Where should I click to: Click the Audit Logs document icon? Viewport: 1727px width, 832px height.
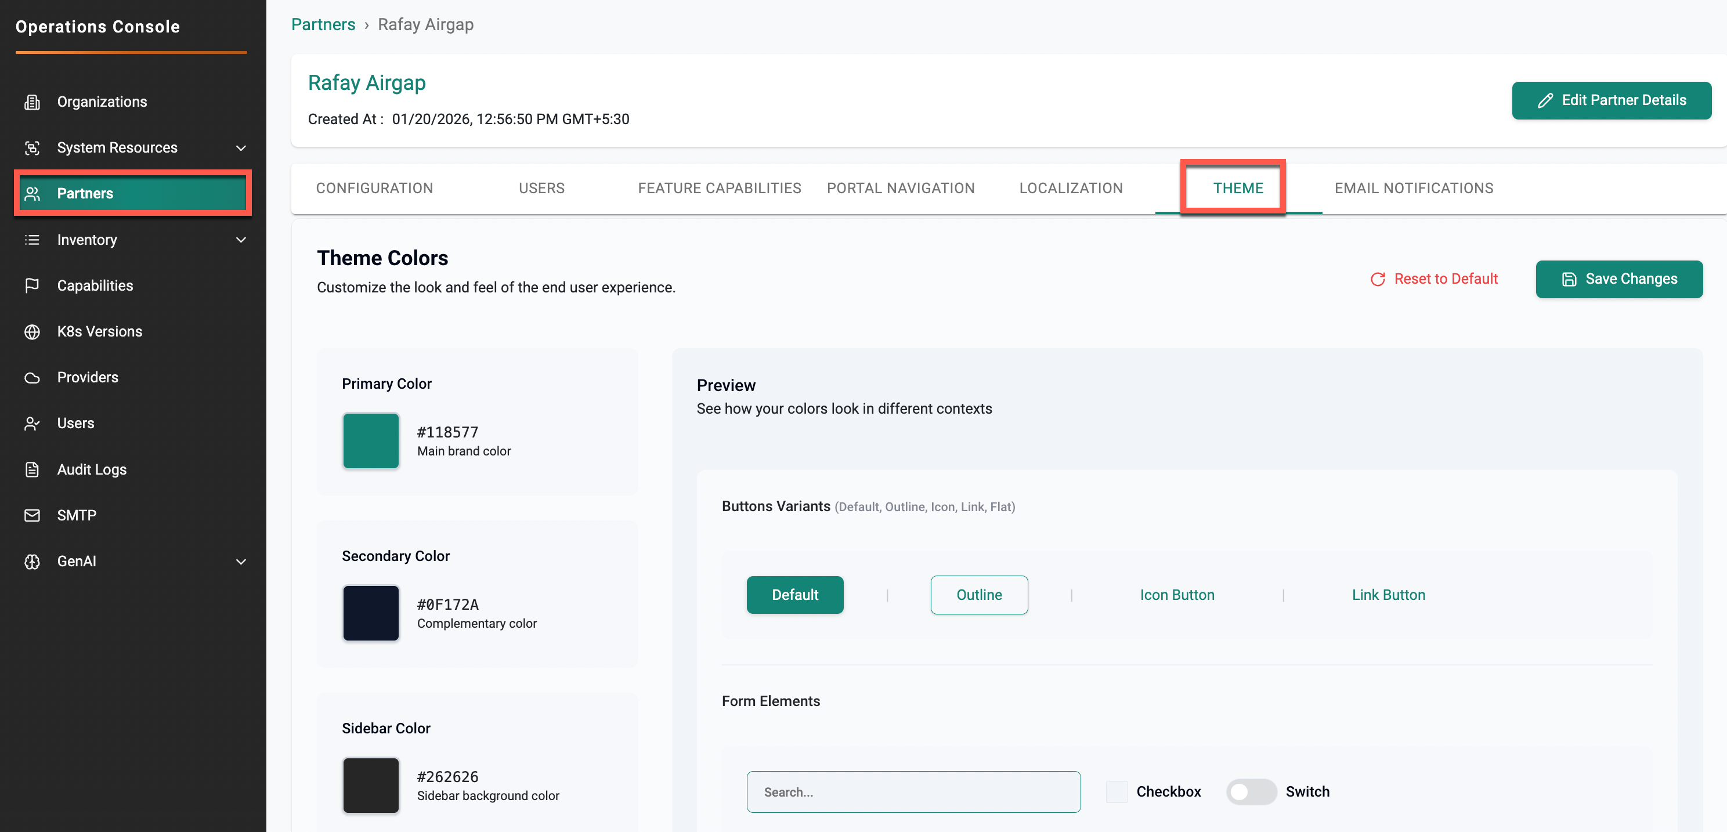point(32,469)
